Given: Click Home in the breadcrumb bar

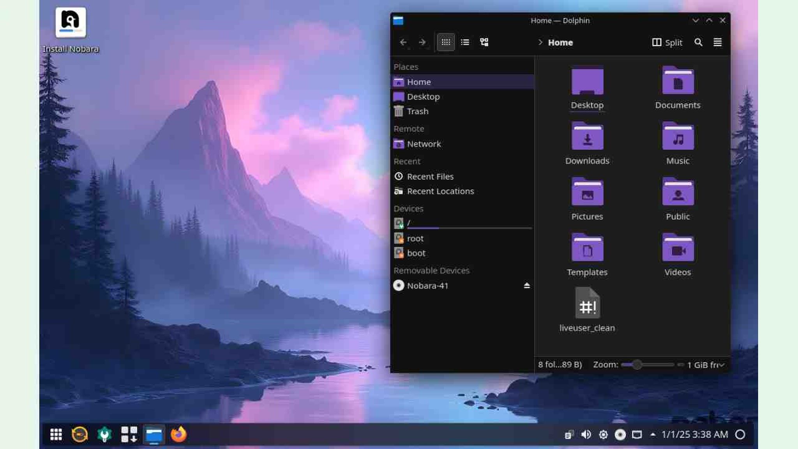Looking at the screenshot, I should tap(560, 42).
